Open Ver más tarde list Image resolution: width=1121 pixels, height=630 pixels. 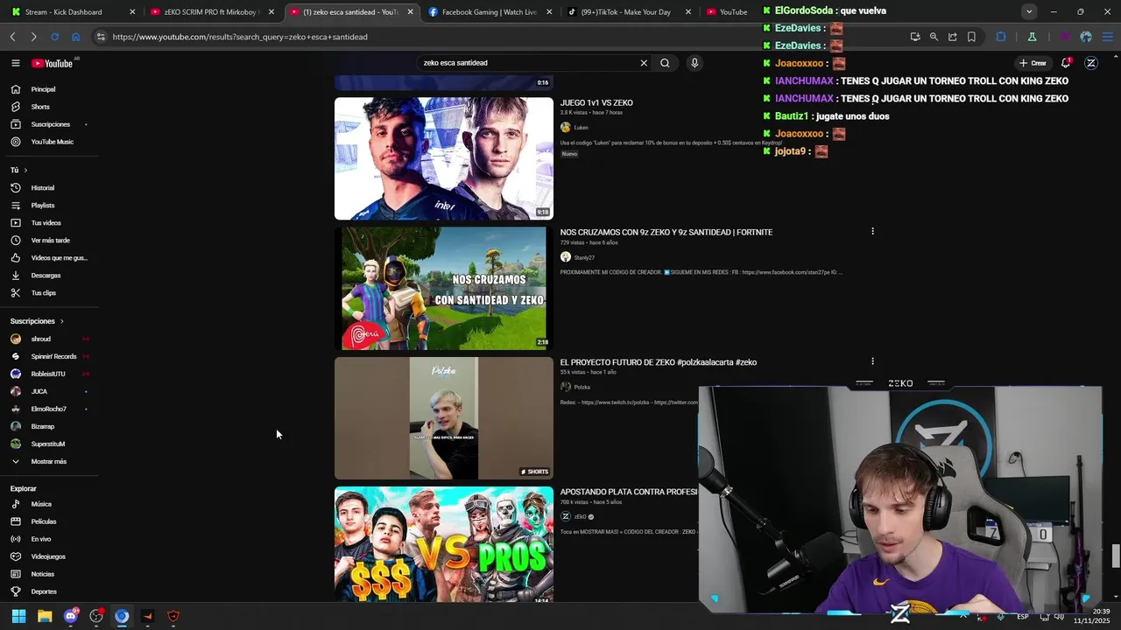pyautogui.click(x=49, y=241)
